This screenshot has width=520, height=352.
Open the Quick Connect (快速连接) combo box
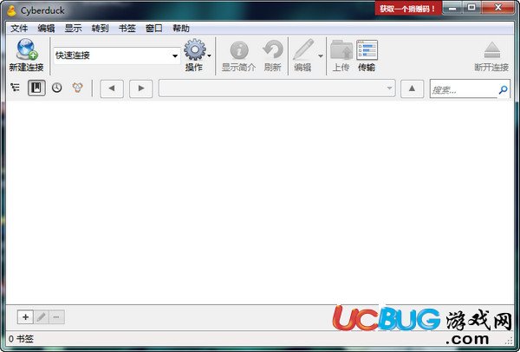tap(117, 55)
